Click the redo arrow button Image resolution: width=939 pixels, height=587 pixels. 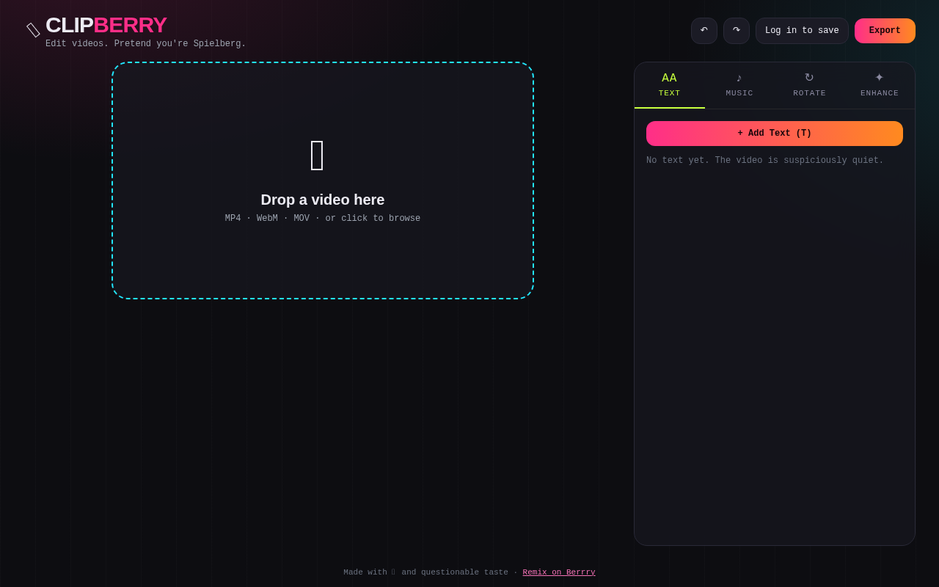click(x=737, y=31)
